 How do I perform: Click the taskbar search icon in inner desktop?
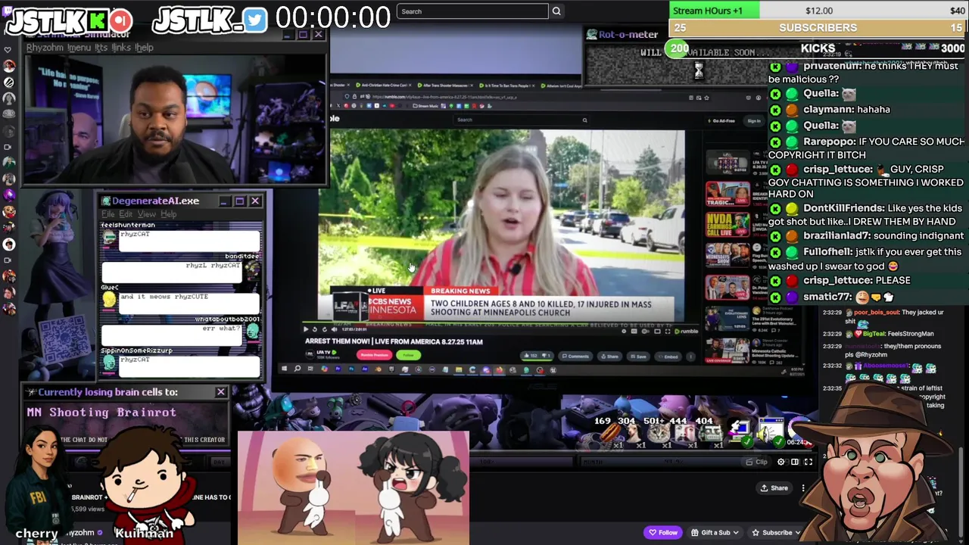pos(298,369)
